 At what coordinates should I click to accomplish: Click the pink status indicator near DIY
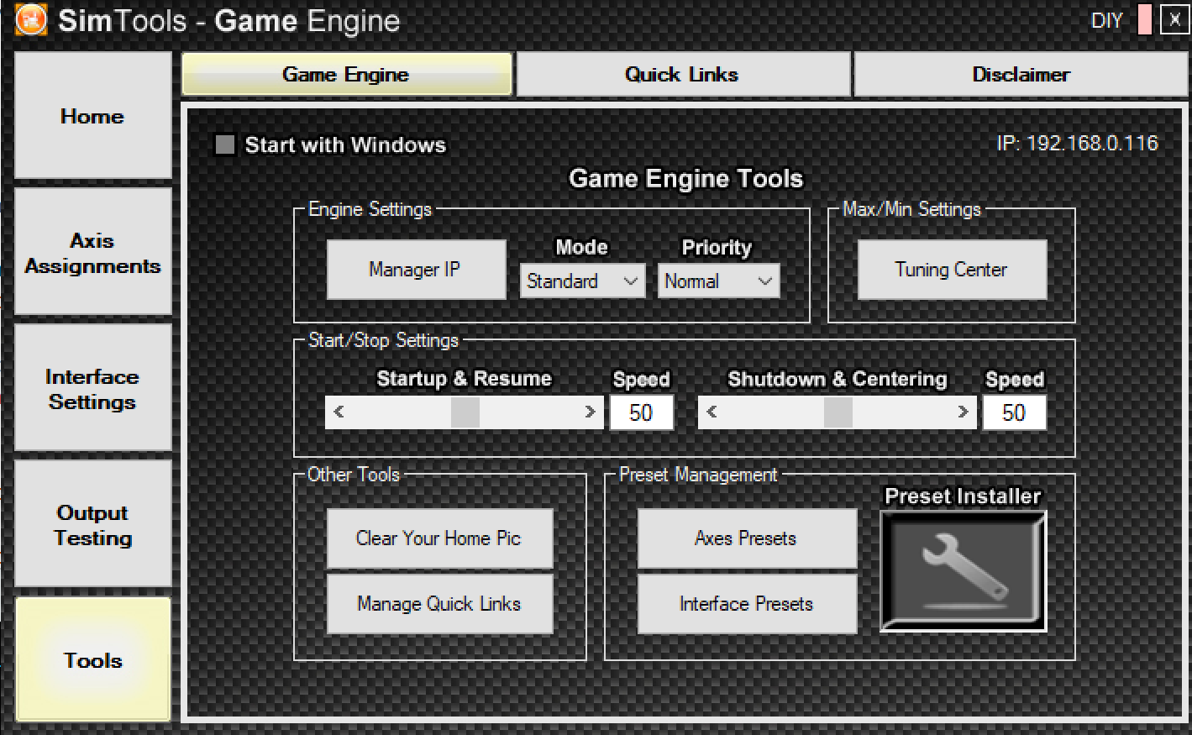pyautogui.click(x=1144, y=19)
